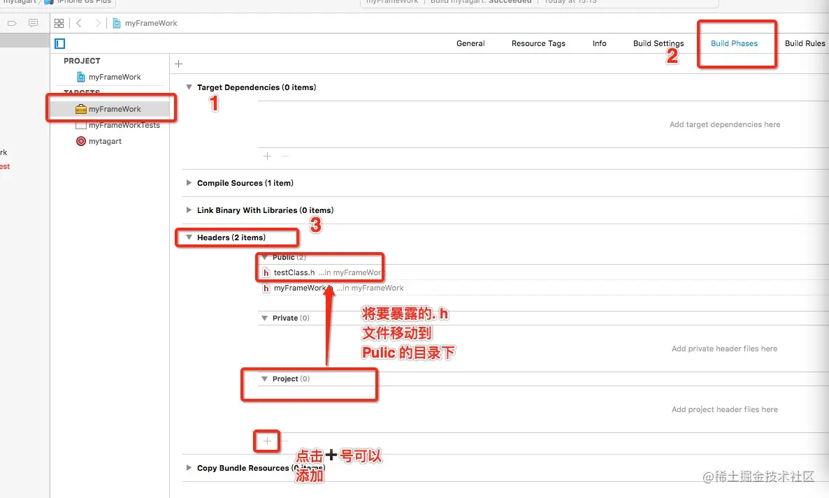Select the myFrameWork.h header row
829x498 pixels.
pos(543,288)
